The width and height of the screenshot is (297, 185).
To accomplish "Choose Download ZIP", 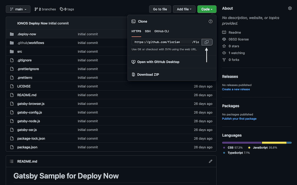I will 148,75.
